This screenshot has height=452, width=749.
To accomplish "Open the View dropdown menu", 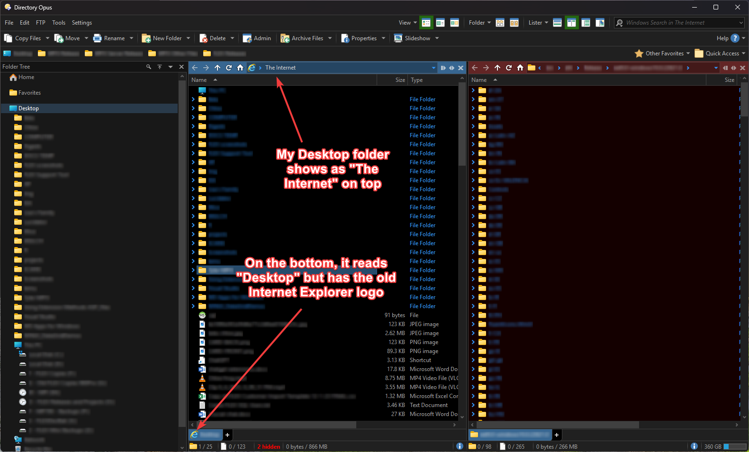I will (408, 23).
